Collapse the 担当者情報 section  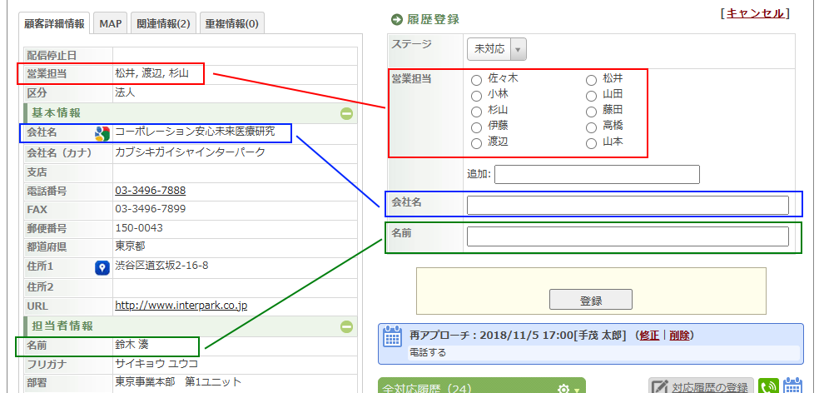pyautogui.click(x=346, y=326)
